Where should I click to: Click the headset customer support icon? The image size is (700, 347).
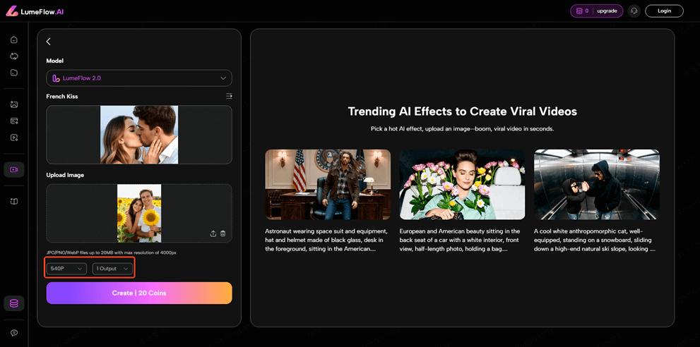click(x=634, y=11)
